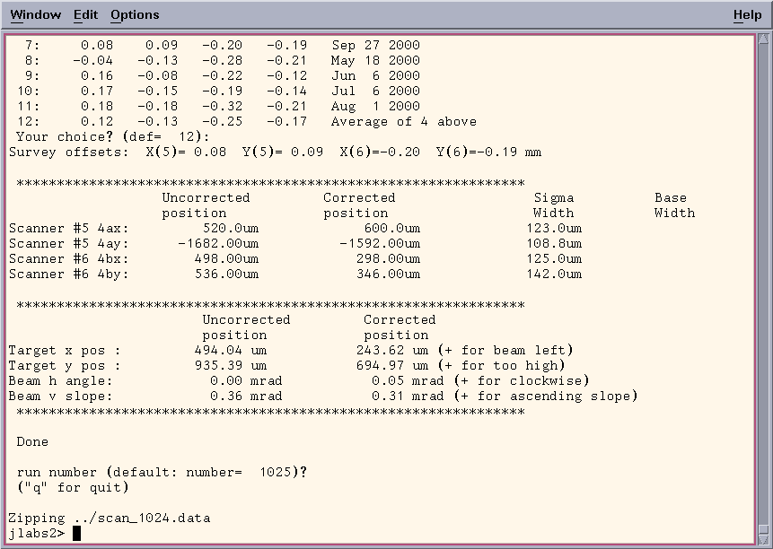Click the value 243.62 um
Viewport: 773px width, 549px height.
point(392,351)
